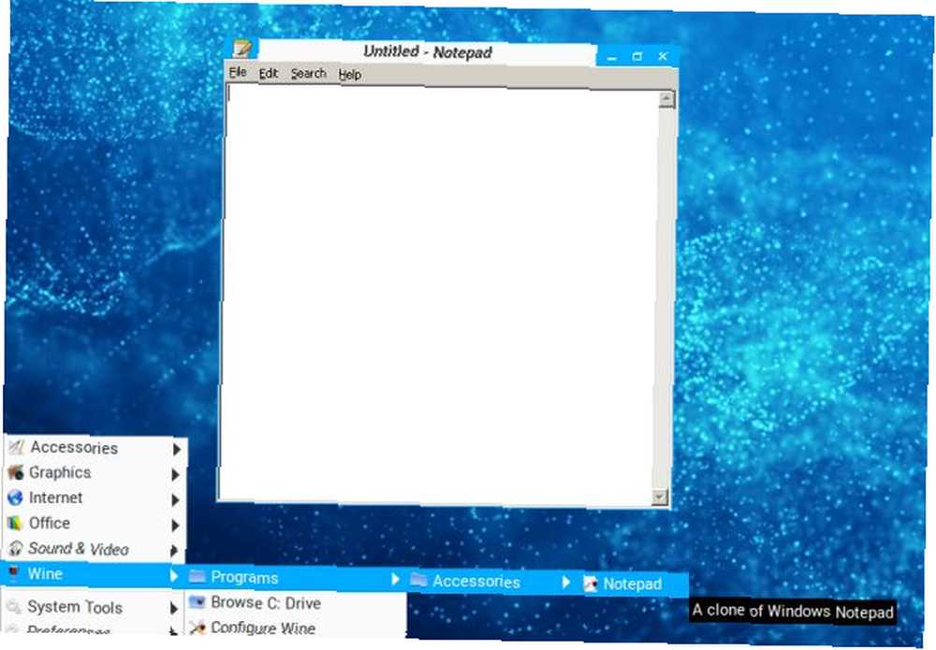Click the Notepad scrollbar up arrow
936x650 pixels.
[666, 98]
